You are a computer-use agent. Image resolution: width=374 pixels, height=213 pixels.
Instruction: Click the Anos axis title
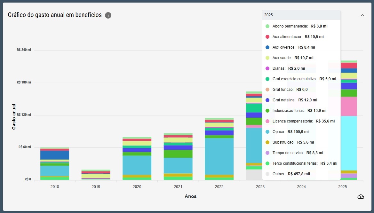click(x=191, y=196)
